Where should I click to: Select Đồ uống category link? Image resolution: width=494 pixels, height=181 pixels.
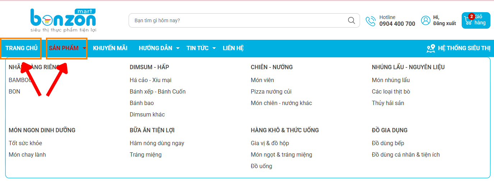tap(261, 166)
